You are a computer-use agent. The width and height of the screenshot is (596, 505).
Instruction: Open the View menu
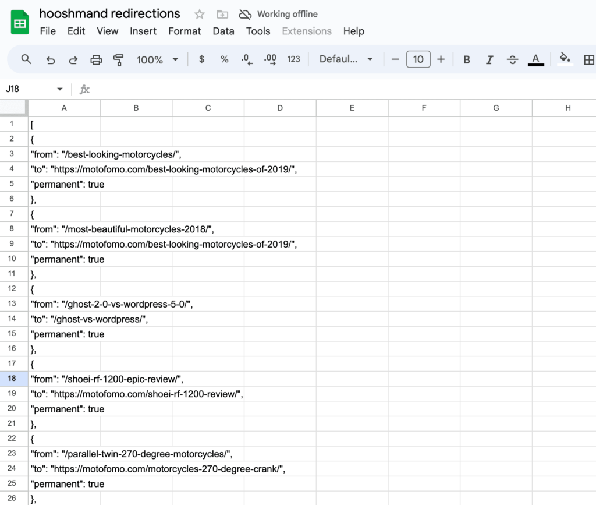(107, 31)
